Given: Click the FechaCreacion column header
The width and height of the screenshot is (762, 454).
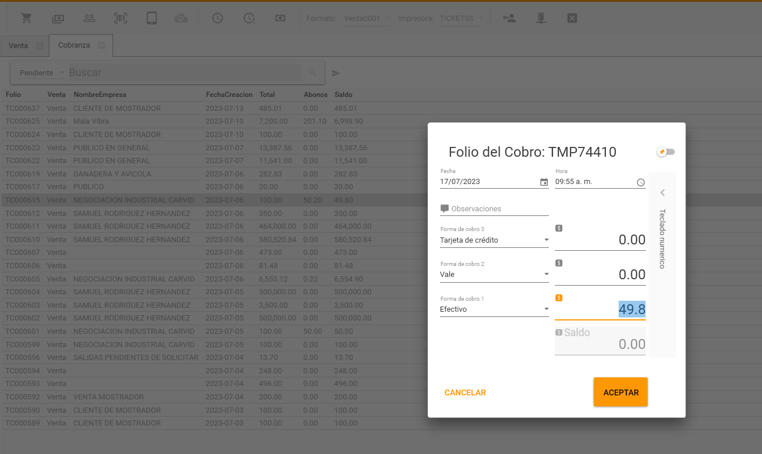Looking at the screenshot, I should (229, 95).
